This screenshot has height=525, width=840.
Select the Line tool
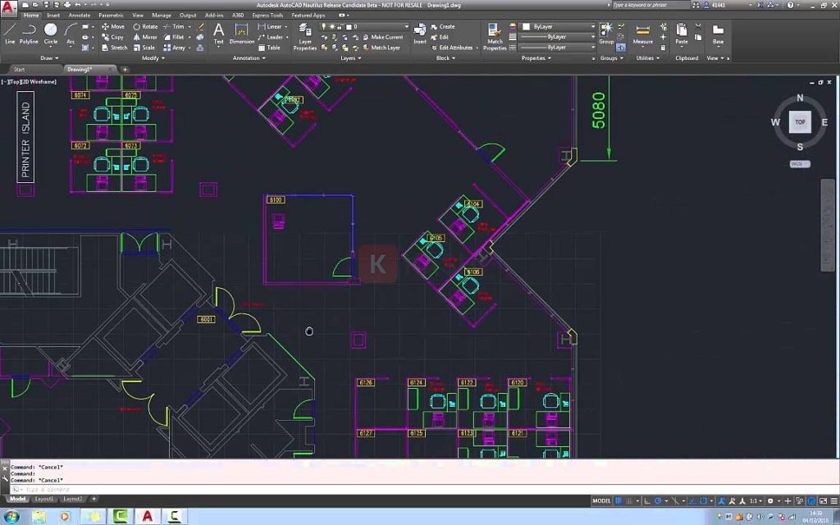tap(10, 31)
